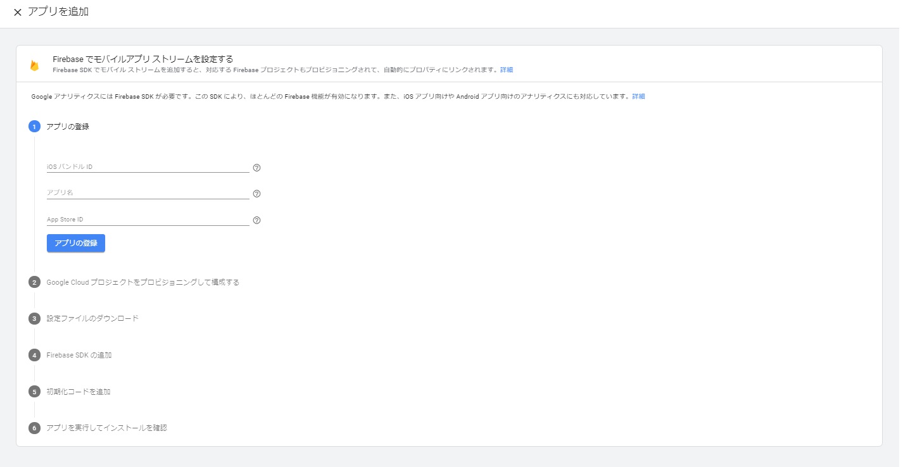This screenshot has width=903, height=467.
Task: Focus the iOS バンドル ID input field
Action: pos(148,167)
